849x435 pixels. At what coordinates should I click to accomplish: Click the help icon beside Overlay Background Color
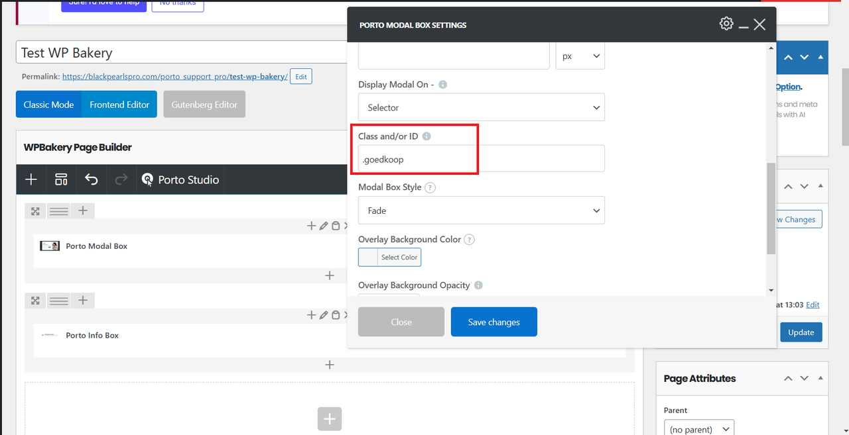470,240
